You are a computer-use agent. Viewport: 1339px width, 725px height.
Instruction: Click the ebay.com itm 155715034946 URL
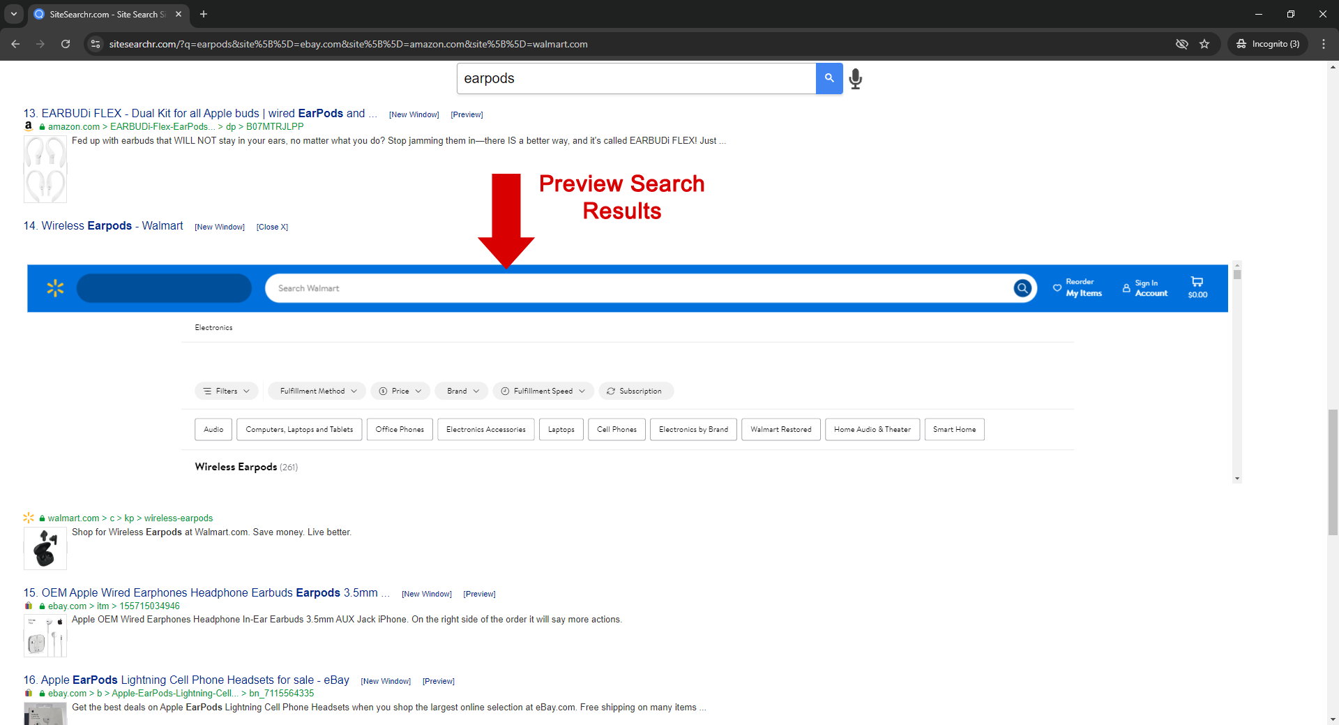pyautogui.click(x=114, y=606)
